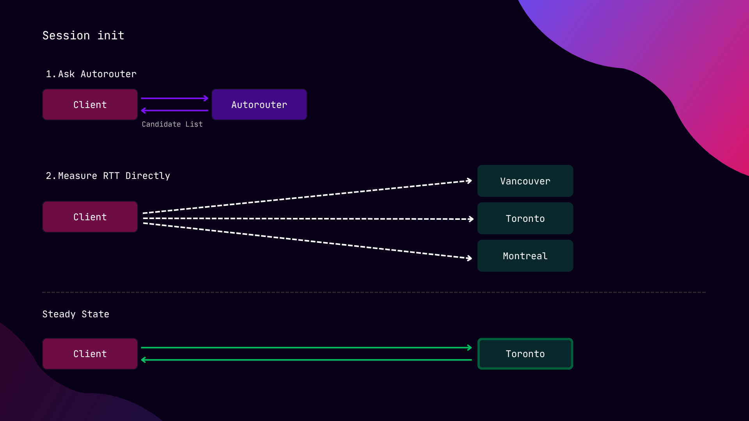The image size is (749, 421).
Task: Click the Candidate List label
Action: click(x=172, y=124)
